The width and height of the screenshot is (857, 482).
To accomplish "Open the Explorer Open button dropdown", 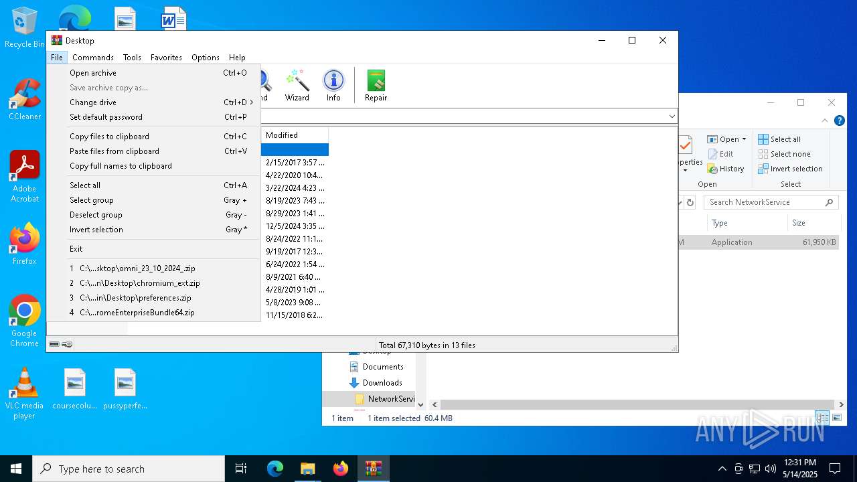I will click(x=744, y=139).
